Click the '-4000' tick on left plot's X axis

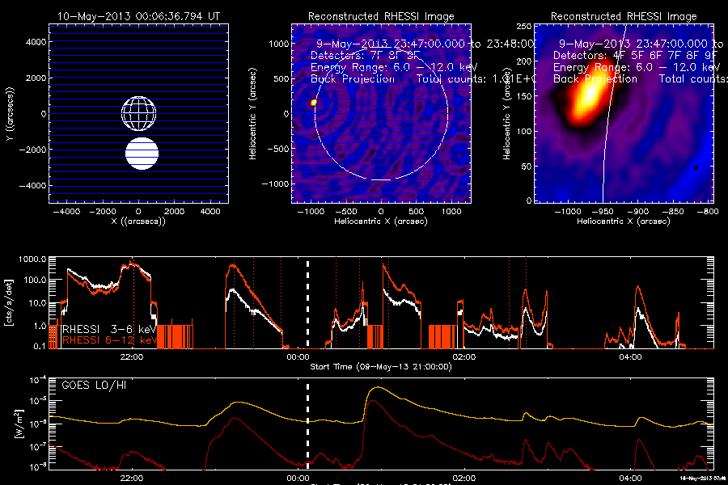click(66, 211)
